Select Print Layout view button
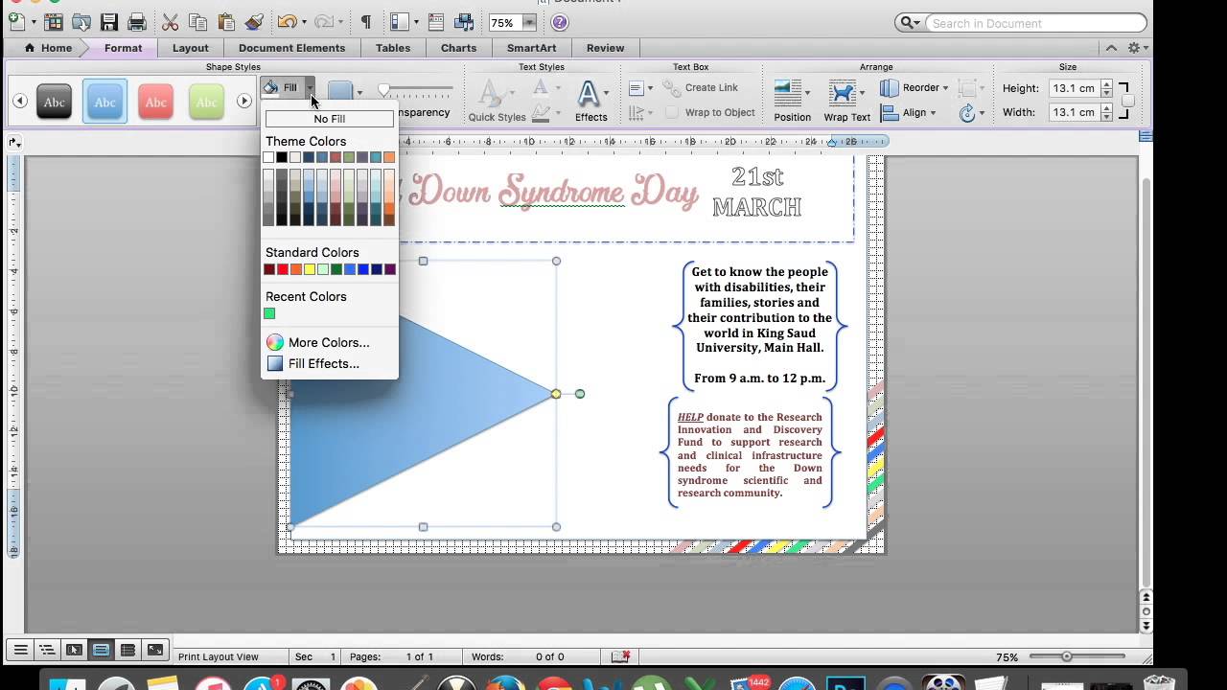Viewport: 1227px width, 690px height. [x=101, y=650]
